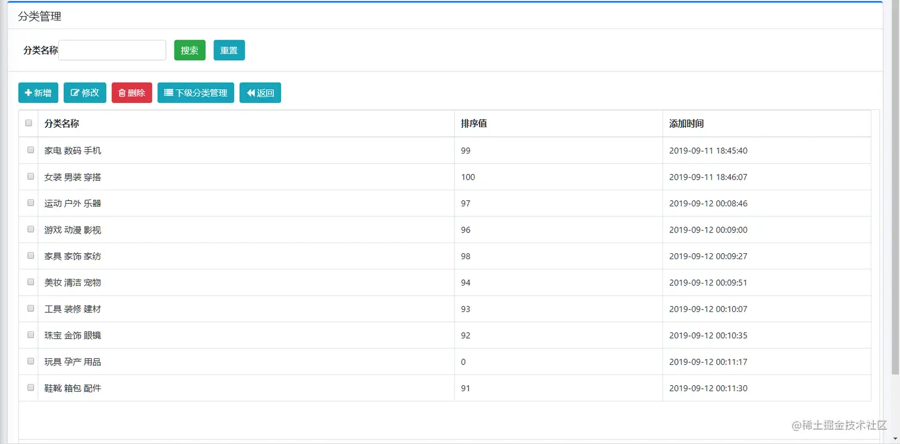
Task: Click the red 删除 delete button
Action: [x=132, y=93]
